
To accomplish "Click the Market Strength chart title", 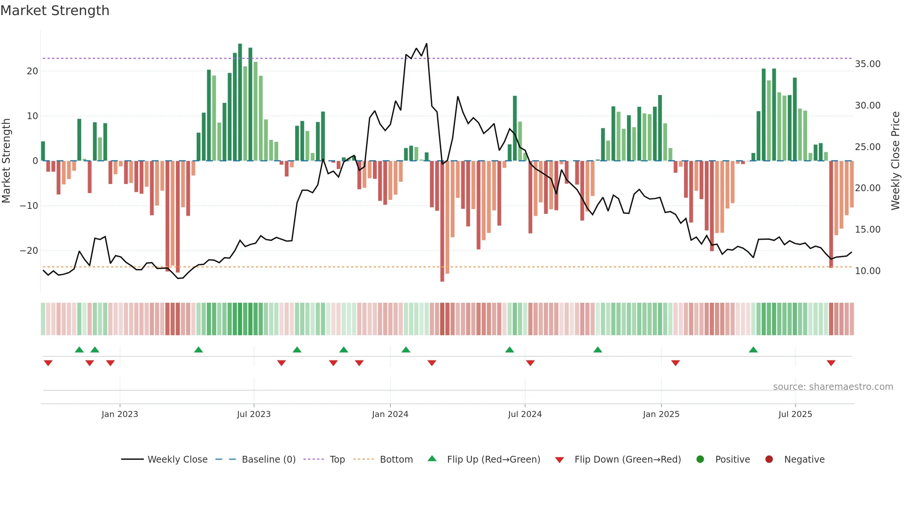I will [55, 11].
